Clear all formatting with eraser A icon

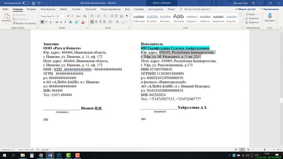85,16
